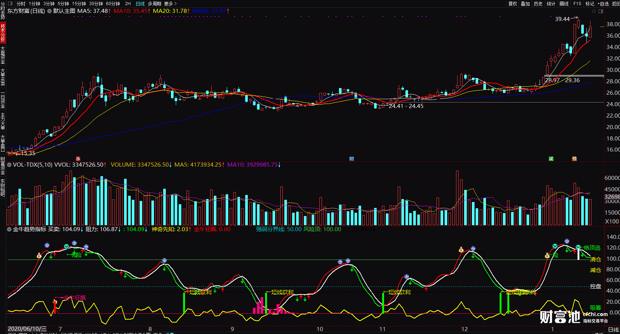Switch to the 60分钟 chart period

click(113, 4)
